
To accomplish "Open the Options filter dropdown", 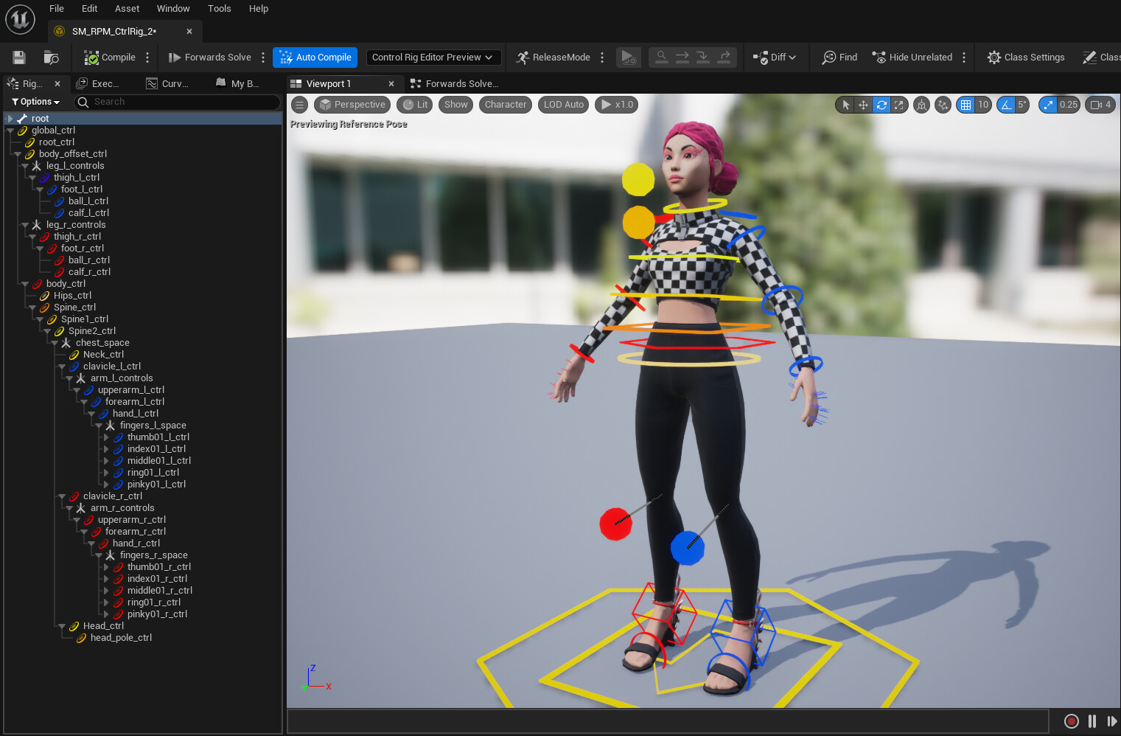I will [35, 101].
